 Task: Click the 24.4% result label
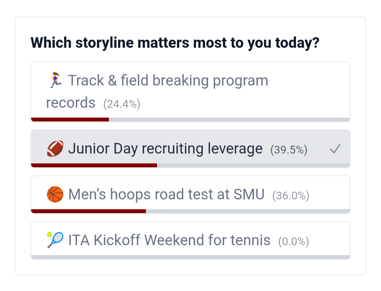[122, 104]
